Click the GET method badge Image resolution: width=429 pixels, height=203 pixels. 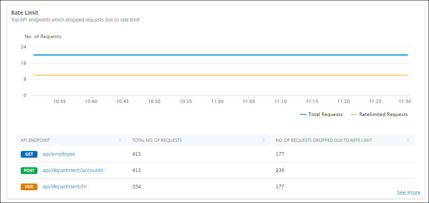(29, 154)
